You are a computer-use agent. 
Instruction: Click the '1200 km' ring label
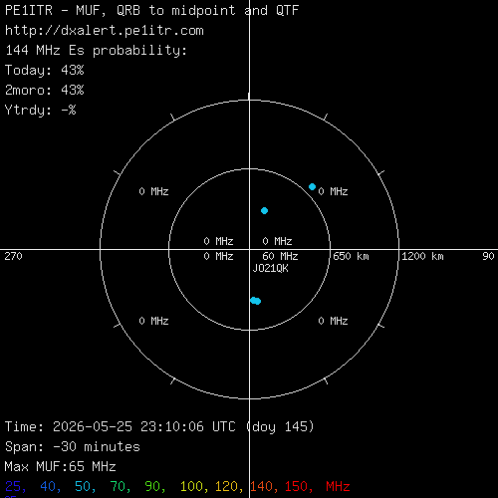(x=422, y=256)
